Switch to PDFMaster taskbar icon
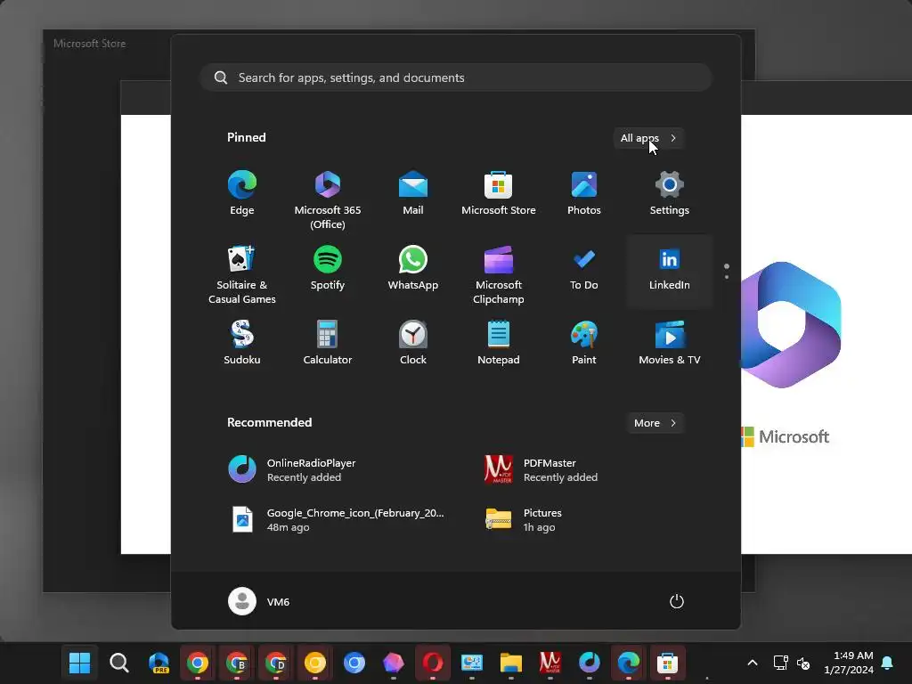912x684 pixels. pyautogui.click(x=550, y=663)
